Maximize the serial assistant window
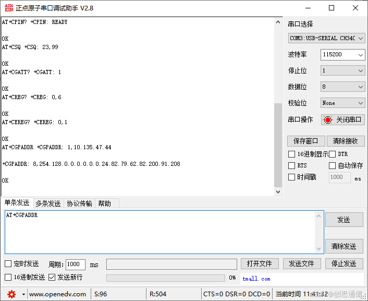The height and width of the screenshot is (301, 368). (332, 8)
